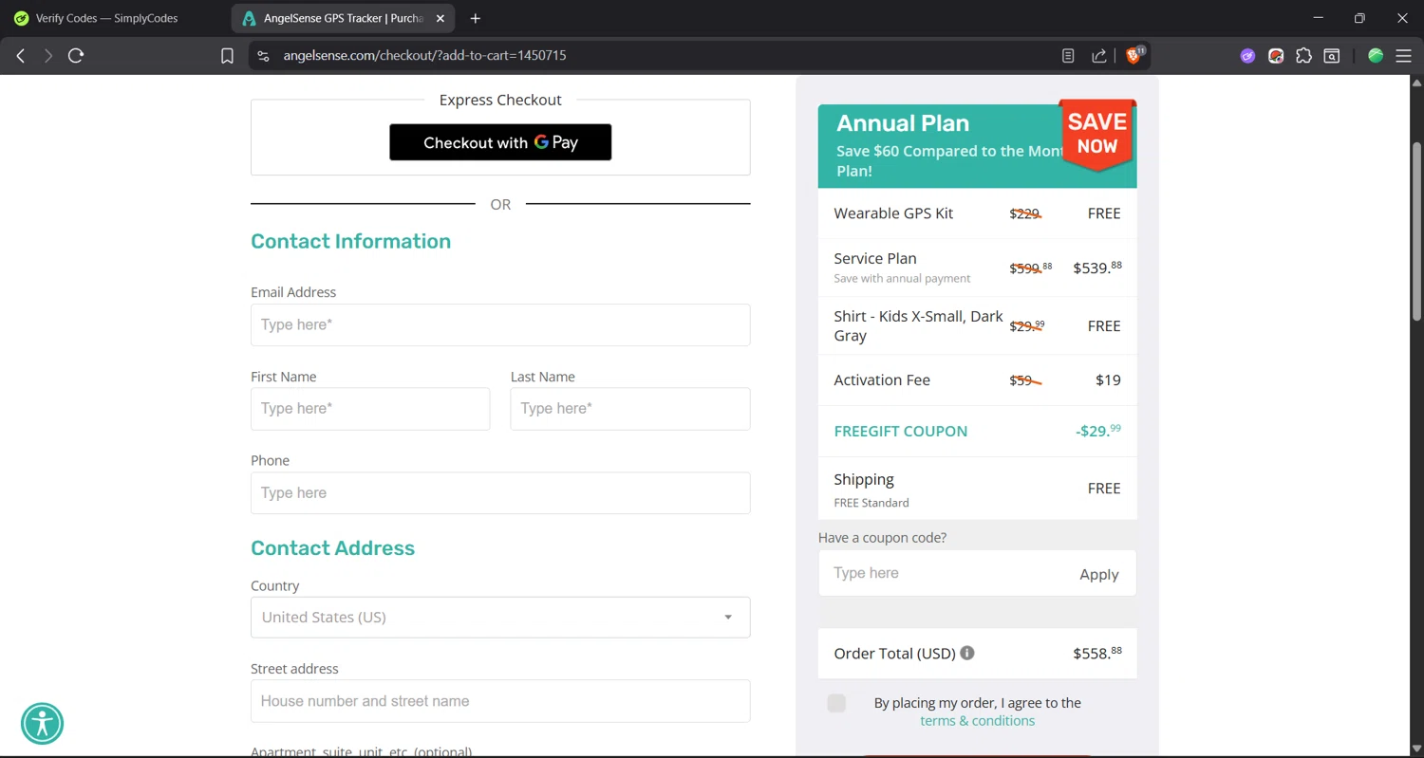
Task: Click the FREE Standard shipping text
Action: click(871, 503)
